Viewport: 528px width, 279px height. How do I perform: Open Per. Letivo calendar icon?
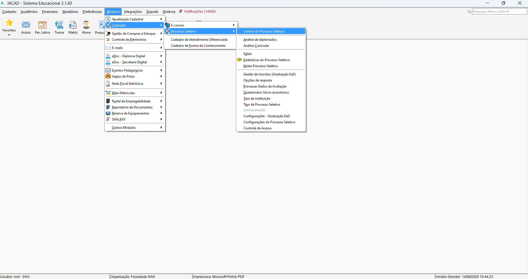pyautogui.click(x=42, y=25)
